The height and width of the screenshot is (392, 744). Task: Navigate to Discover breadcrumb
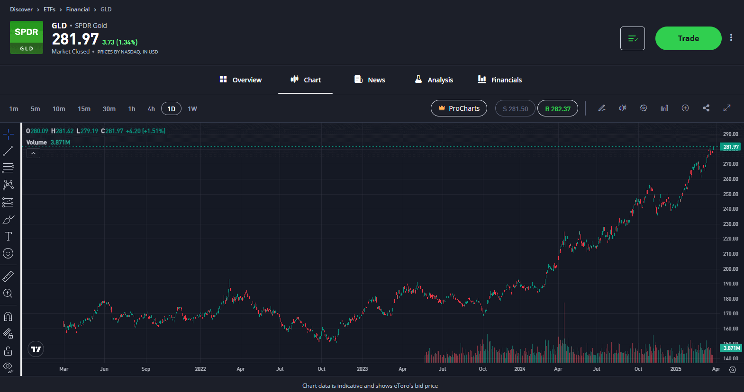(x=21, y=9)
